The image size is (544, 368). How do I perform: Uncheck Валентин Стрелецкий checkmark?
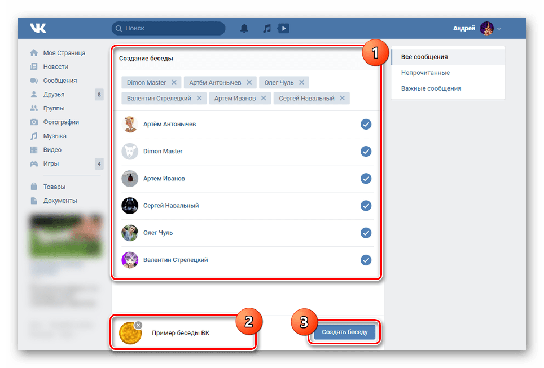point(366,260)
